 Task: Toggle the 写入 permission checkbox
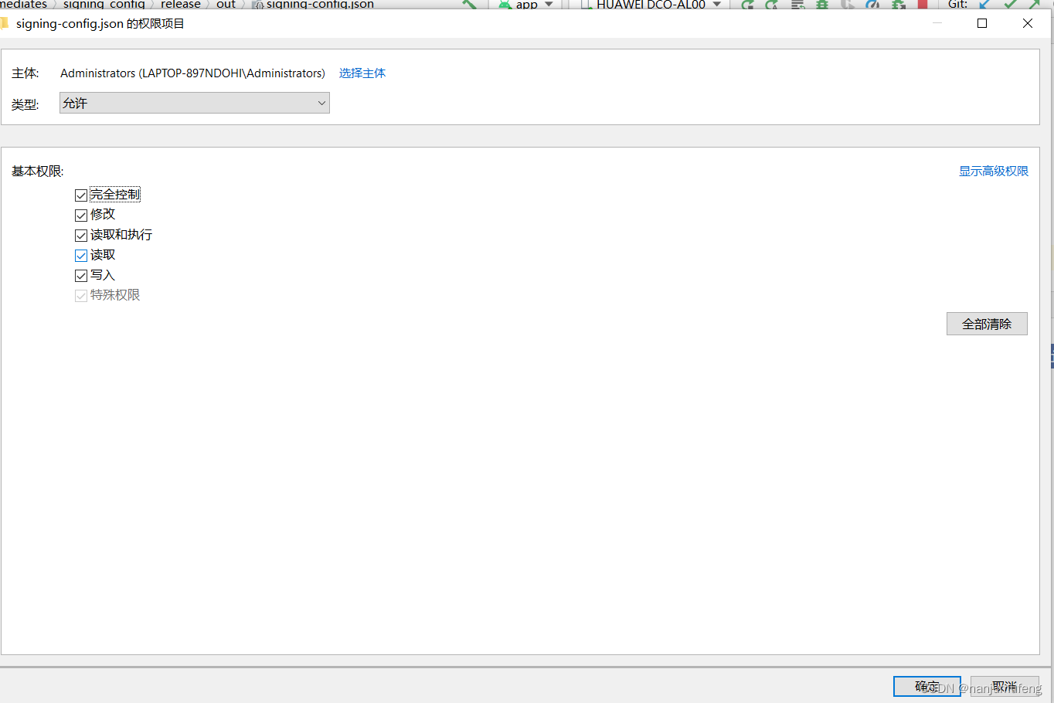(x=81, y=276)
